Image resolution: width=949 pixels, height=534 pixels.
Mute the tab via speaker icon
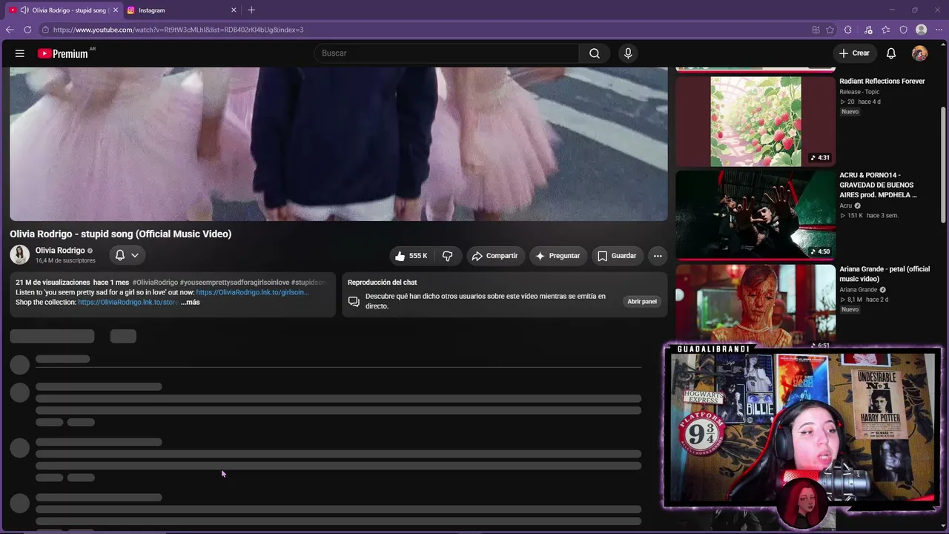tap(24, 10)
